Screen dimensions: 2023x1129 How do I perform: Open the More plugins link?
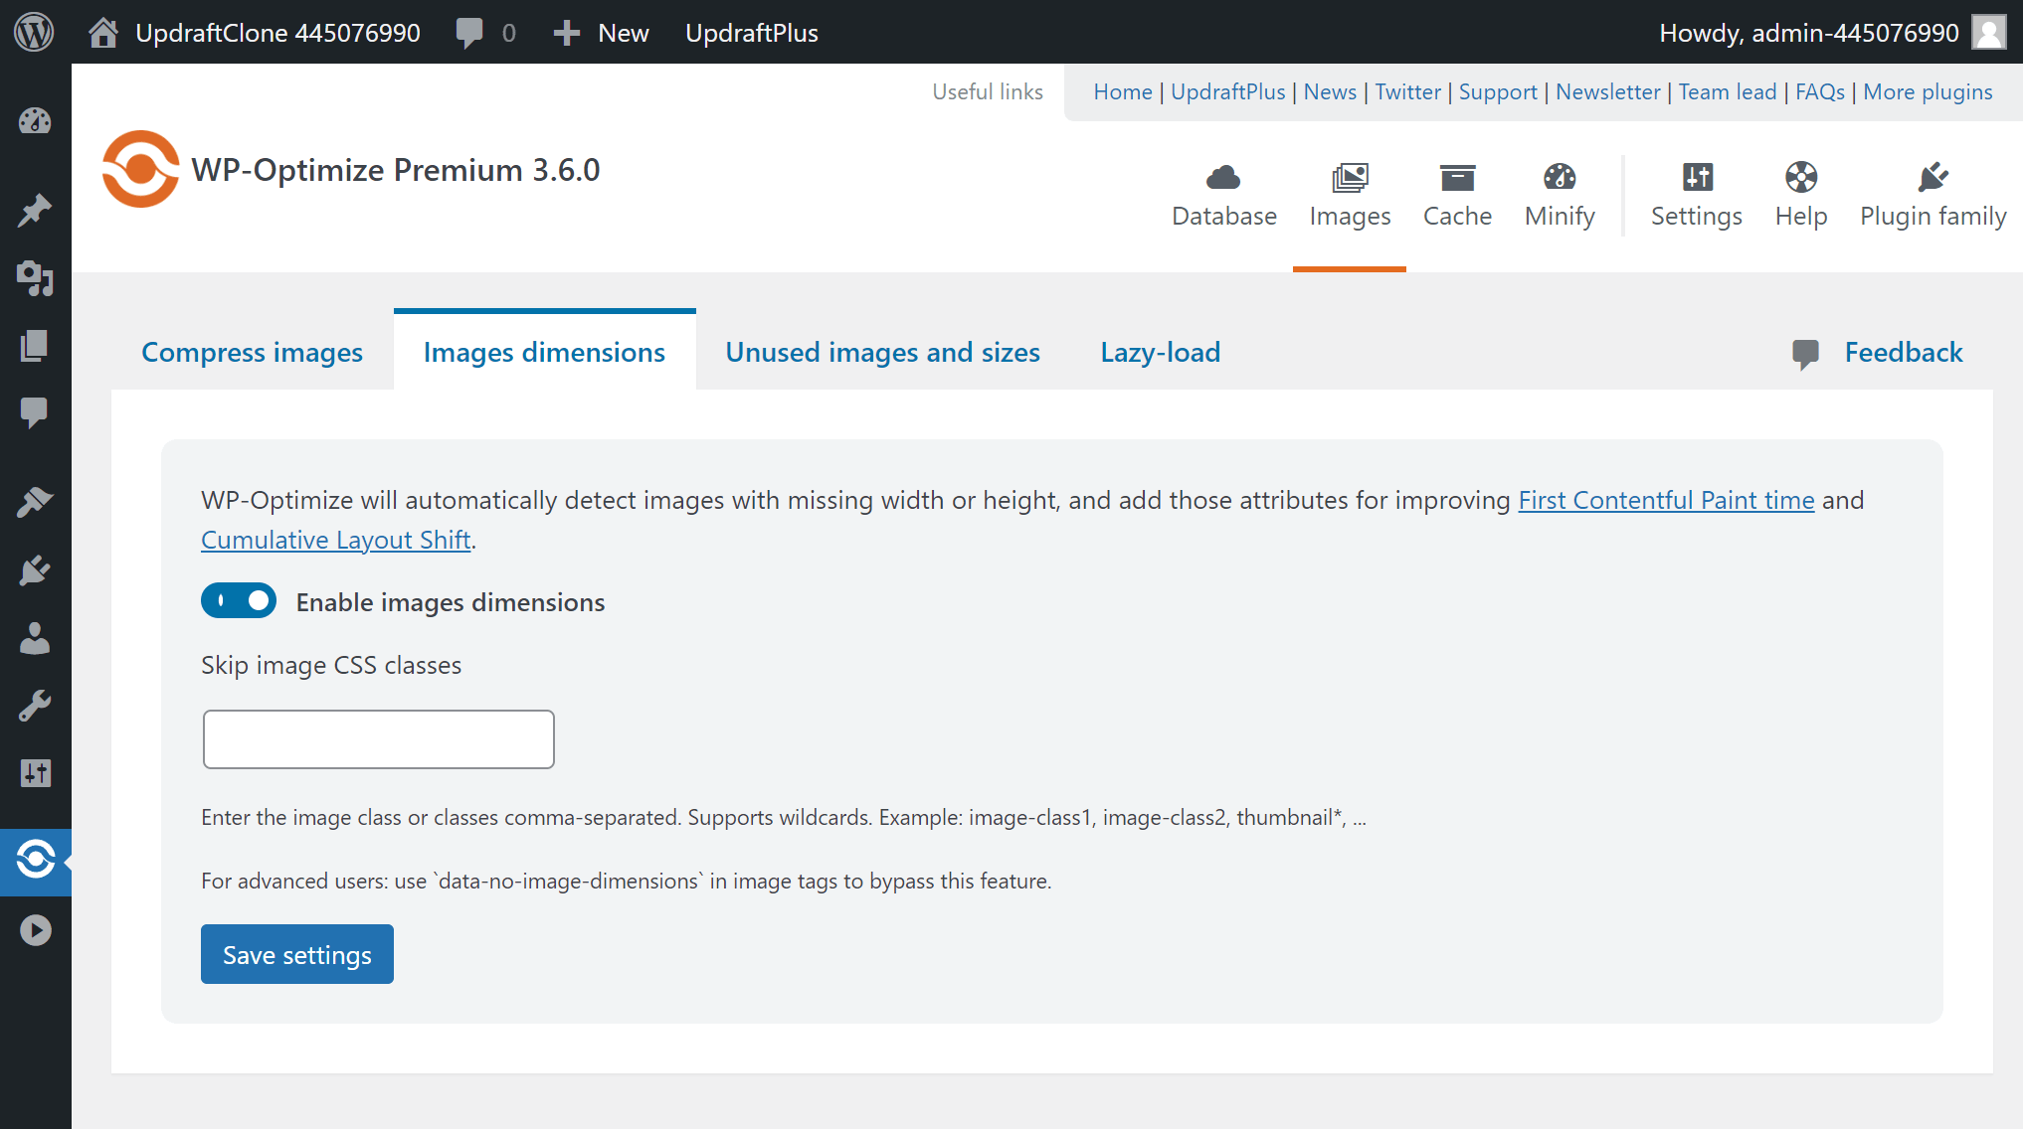[1928, 92]
